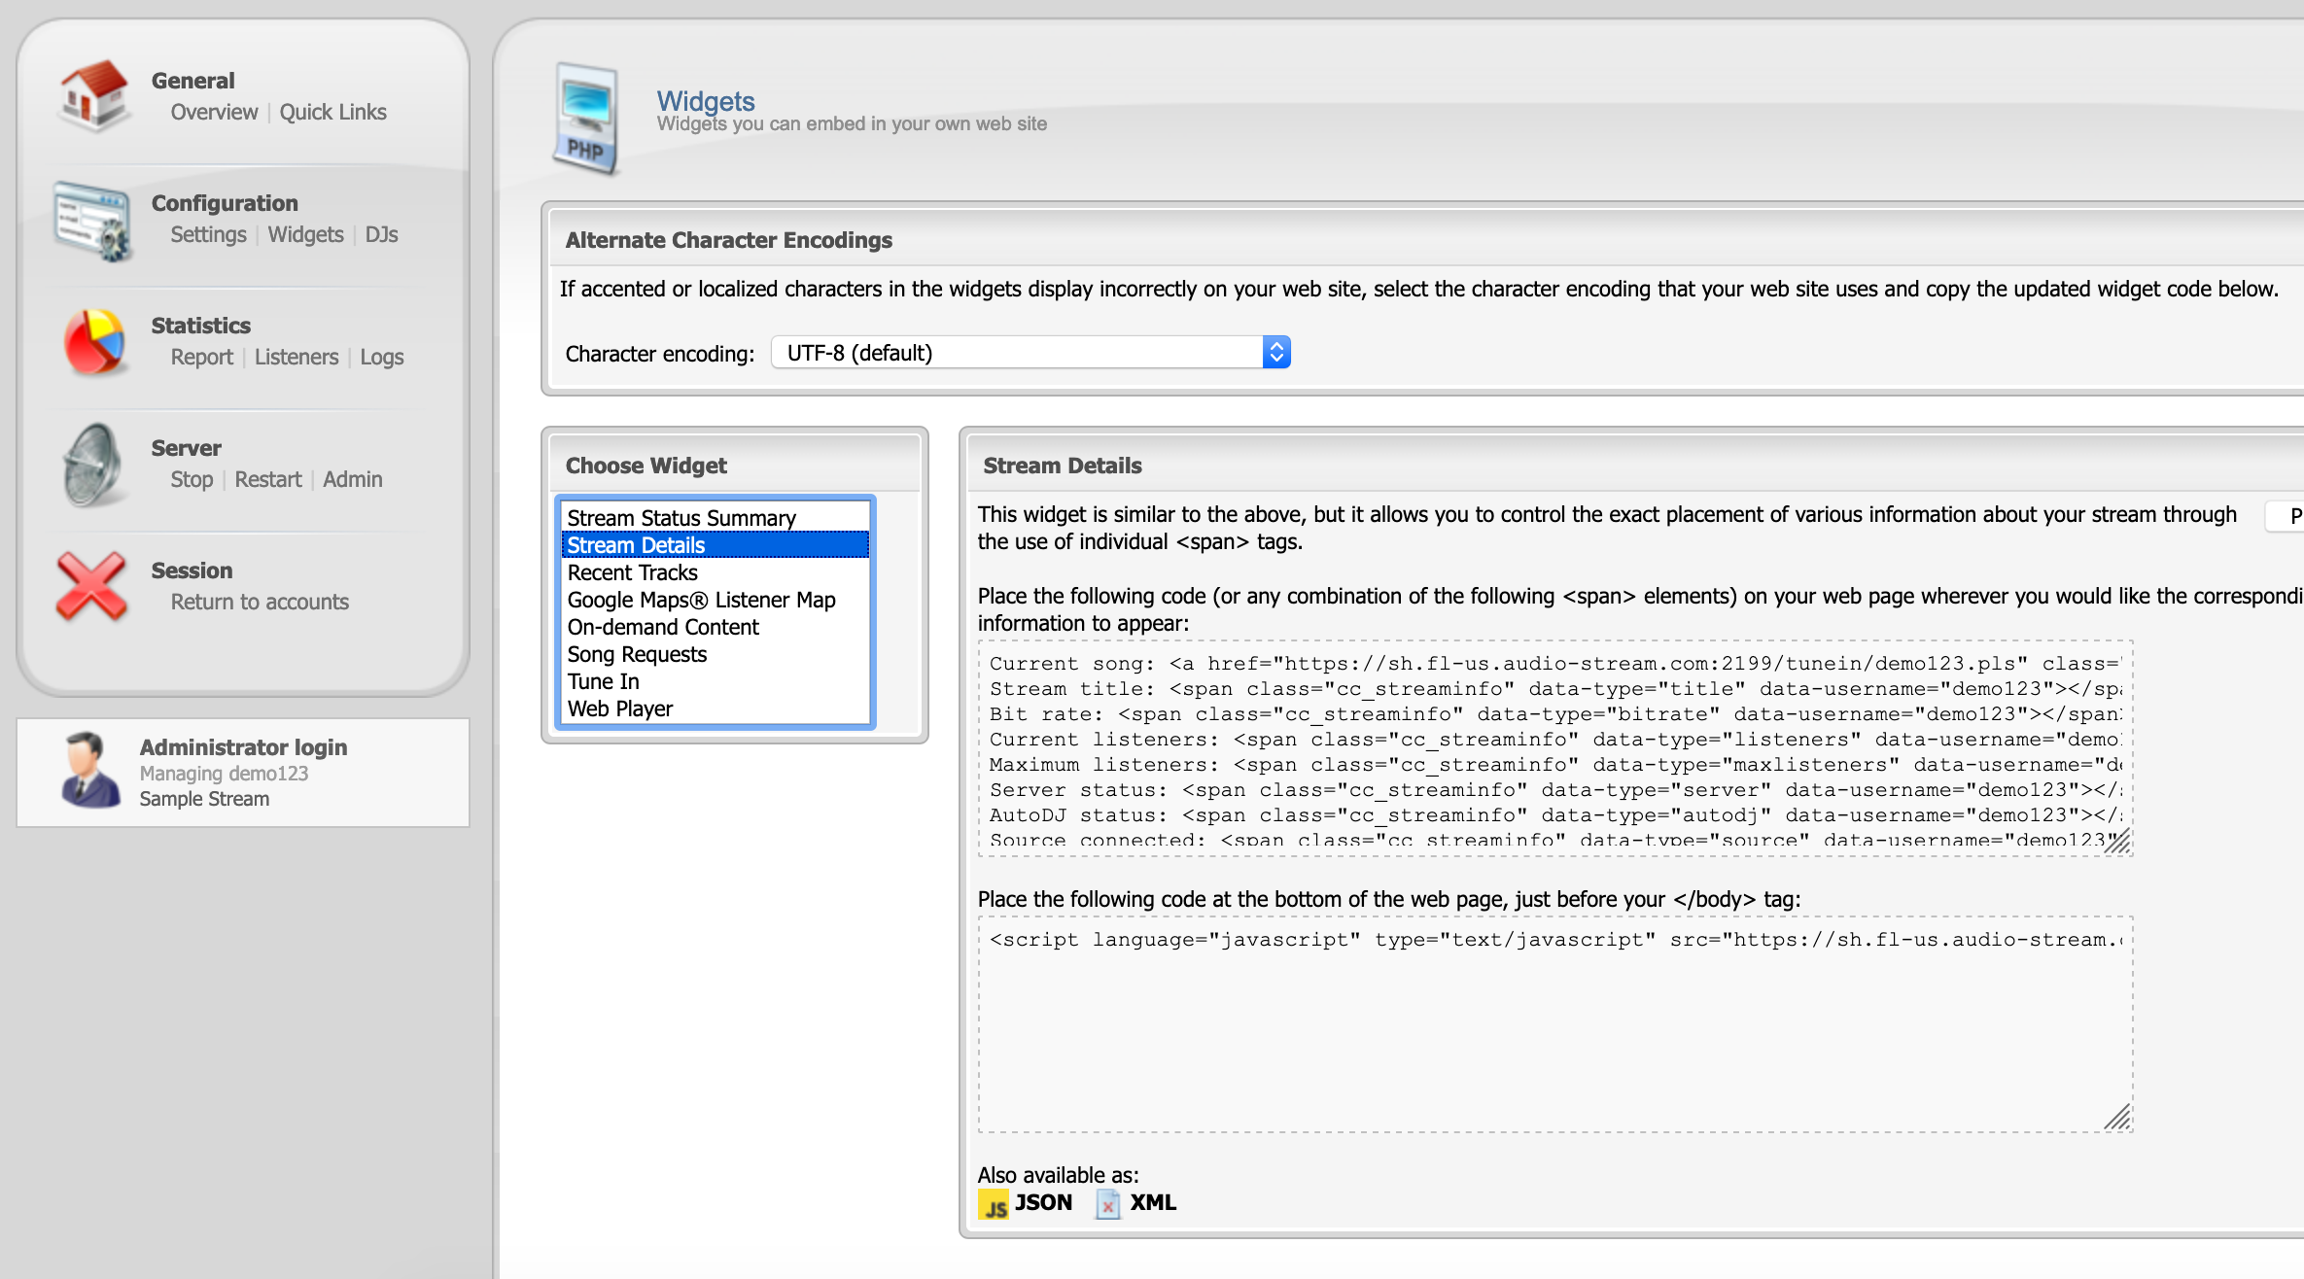Click Restart server link
Viewport: 2304px width, 1279px height.
[267, 480]
